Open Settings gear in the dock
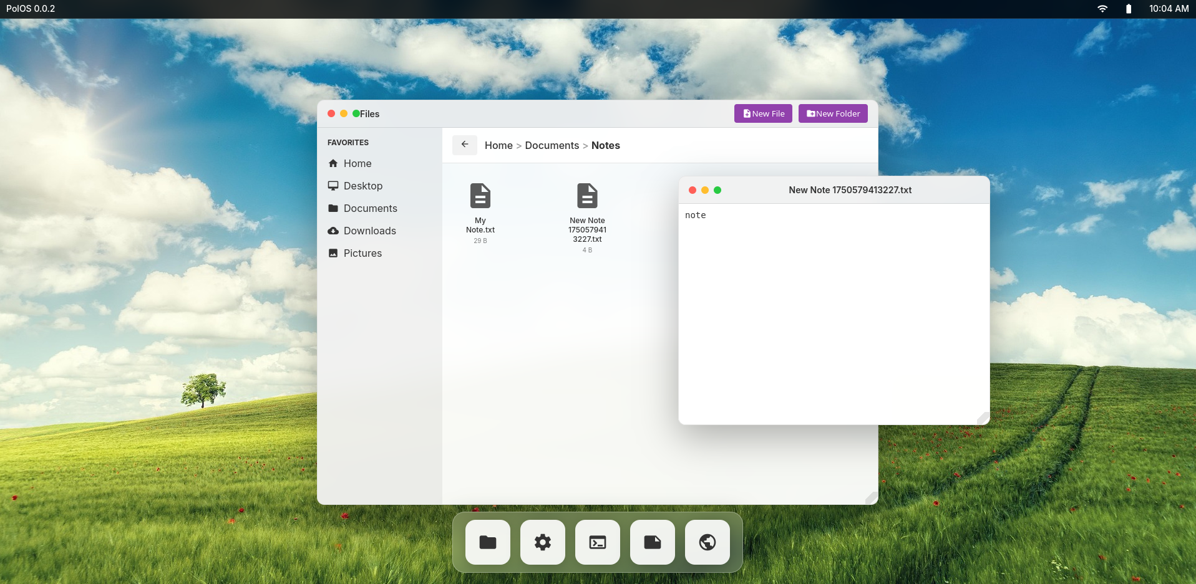The width and height of the screenshot is (1196, 584). (x=543, y=542)
